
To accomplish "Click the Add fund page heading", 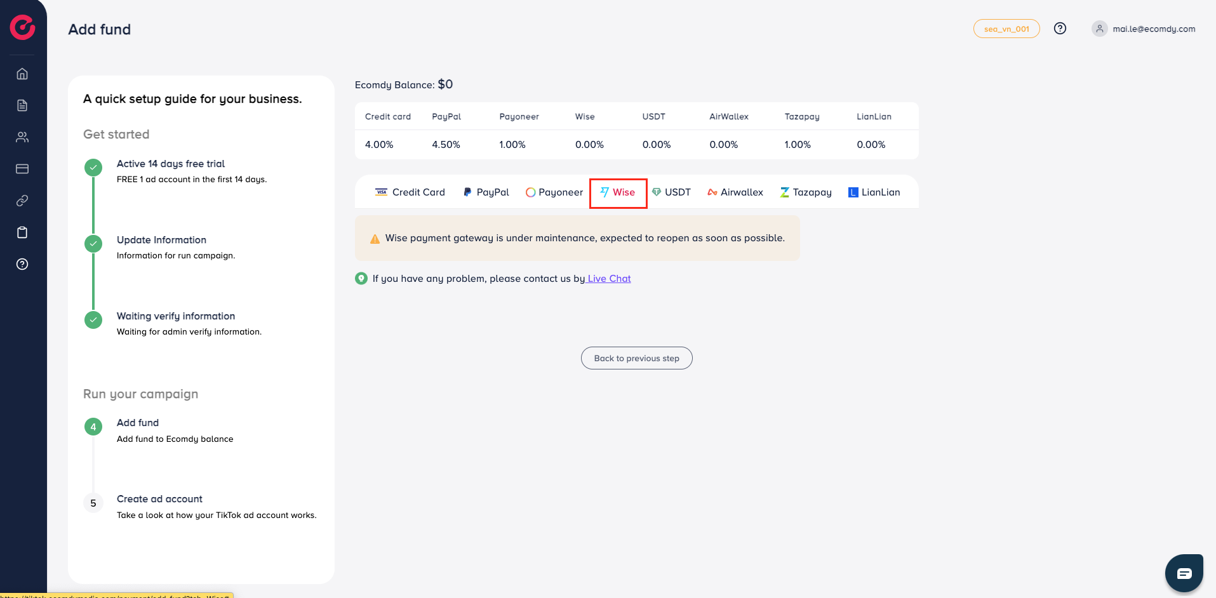I will [x=100, y=29].
